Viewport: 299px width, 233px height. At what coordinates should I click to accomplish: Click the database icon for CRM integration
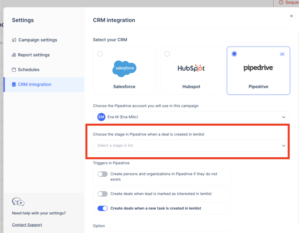coord(14,85)
